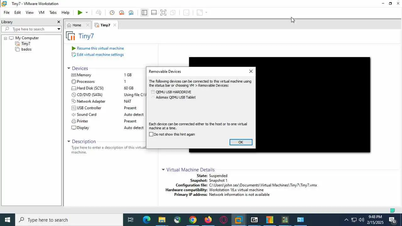This screenshot has width=402, height=226.
Task: Collapse the Devices section
Action: coord(69,68)
